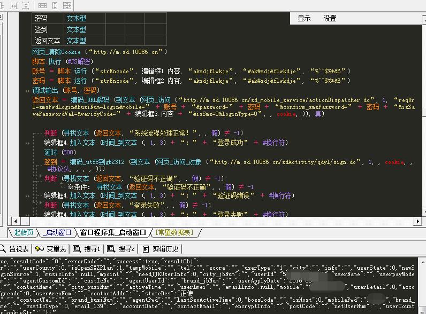The width and height of the screenshot is (426, 314).
Task: Open the 变量表 variables panel tab
Action: click(51, 249)
